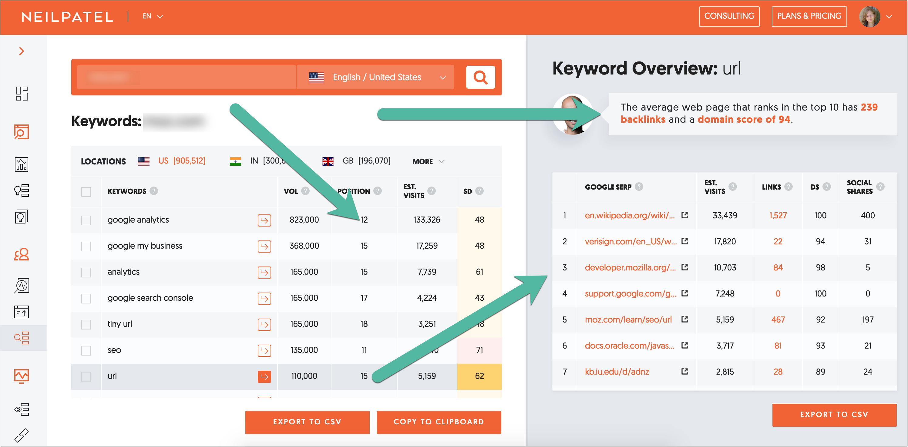Toggle the select-all checkbox in keywords header

(x=86, y=192)
